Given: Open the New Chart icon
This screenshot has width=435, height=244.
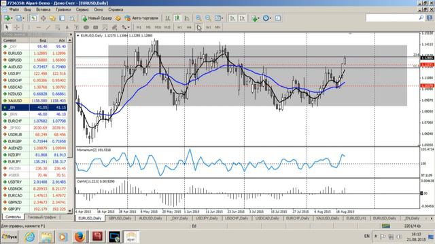Looking at the screenshot, I should pos(7,18).
